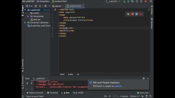Screen dimensions: 175x98
Task: Click templates in the top breadcrumb
Action: coord(43,1)
